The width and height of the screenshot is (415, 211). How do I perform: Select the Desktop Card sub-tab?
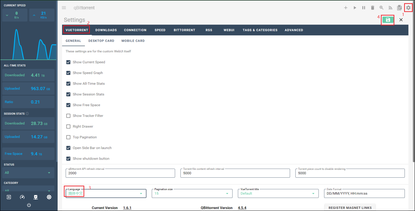101,41
